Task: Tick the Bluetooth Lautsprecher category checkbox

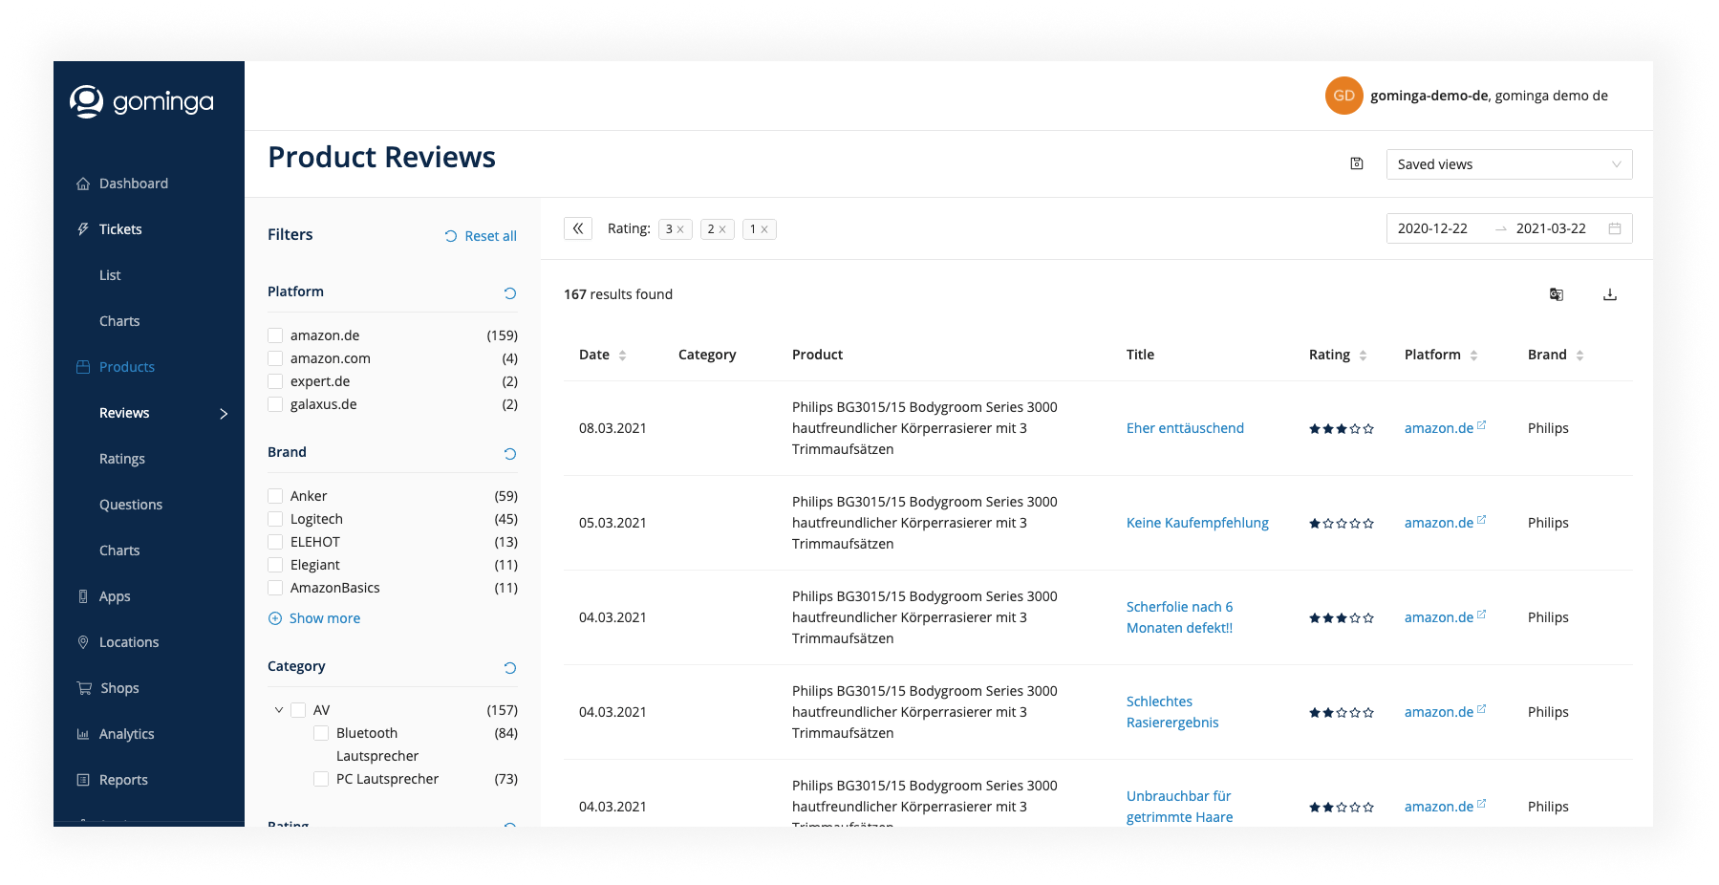Action: pyautogui.click(x=321, y=733)
